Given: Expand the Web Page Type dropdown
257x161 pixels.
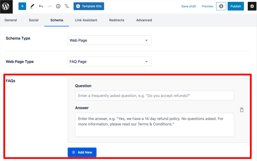Looking at the screenshot, I should pyautogui.click(x=109, y=61).
